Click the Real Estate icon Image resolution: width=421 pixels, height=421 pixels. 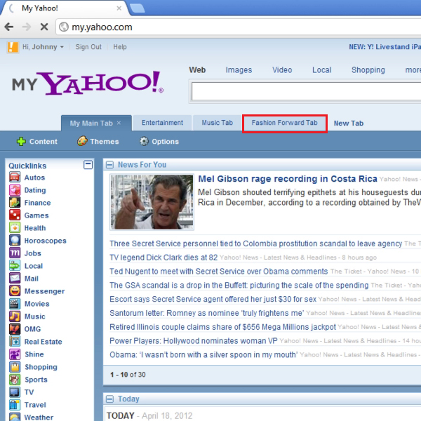click(15, 341)
